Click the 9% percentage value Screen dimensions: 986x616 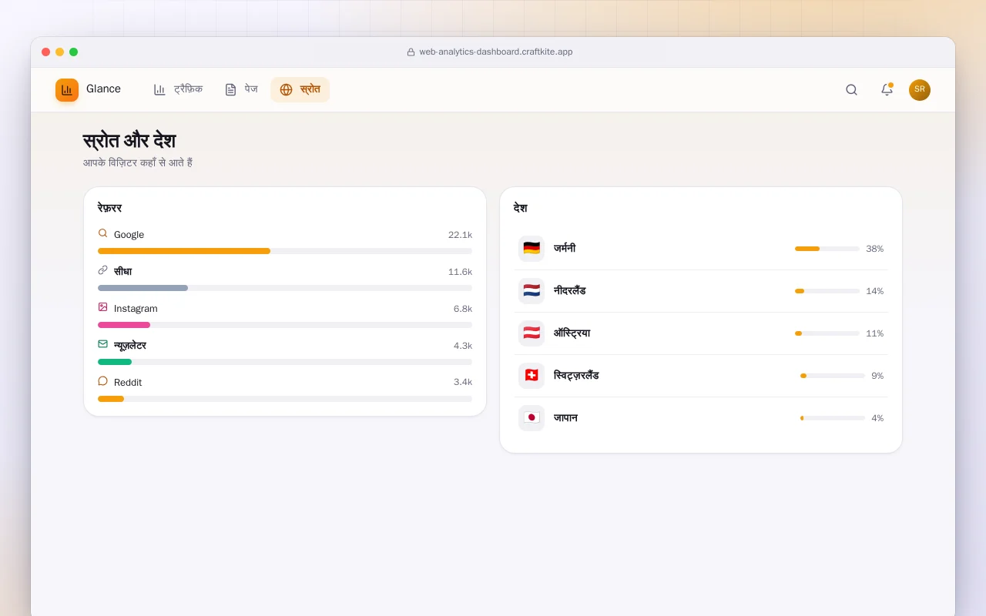[877, 376]
